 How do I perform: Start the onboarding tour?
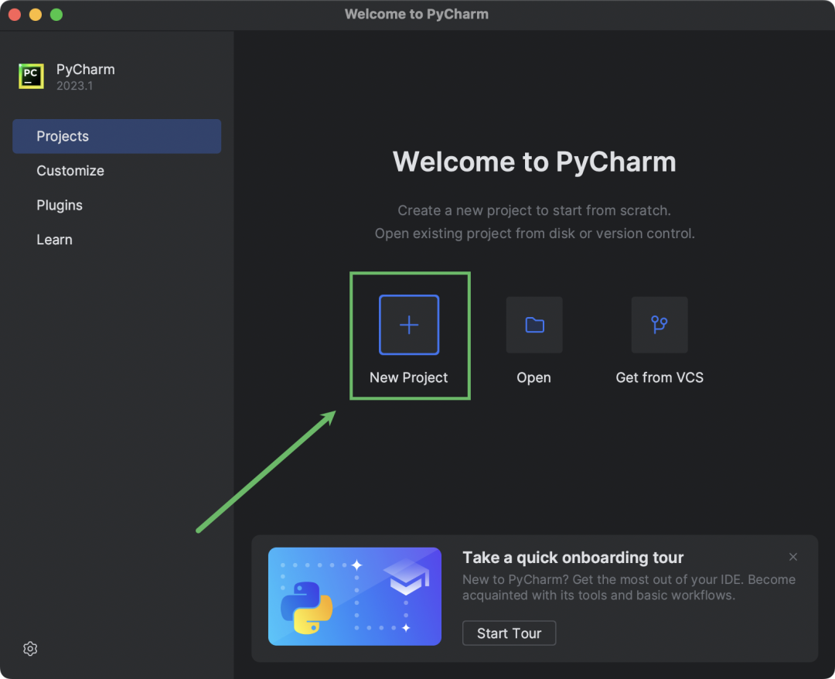[509, 633]
